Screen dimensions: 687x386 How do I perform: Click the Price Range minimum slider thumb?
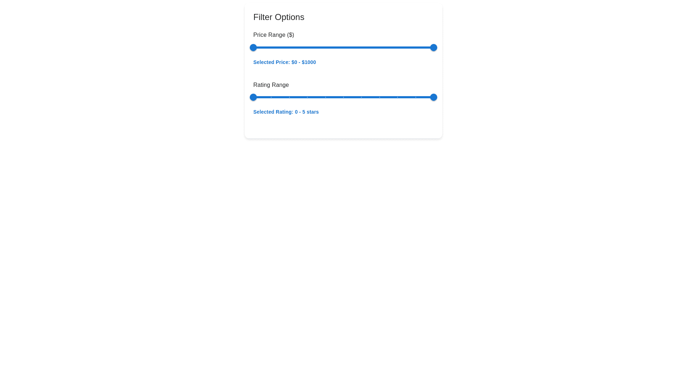253,48
